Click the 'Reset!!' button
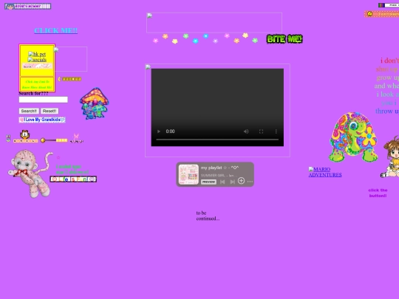399x299 pixels. [x=50, y=111]
